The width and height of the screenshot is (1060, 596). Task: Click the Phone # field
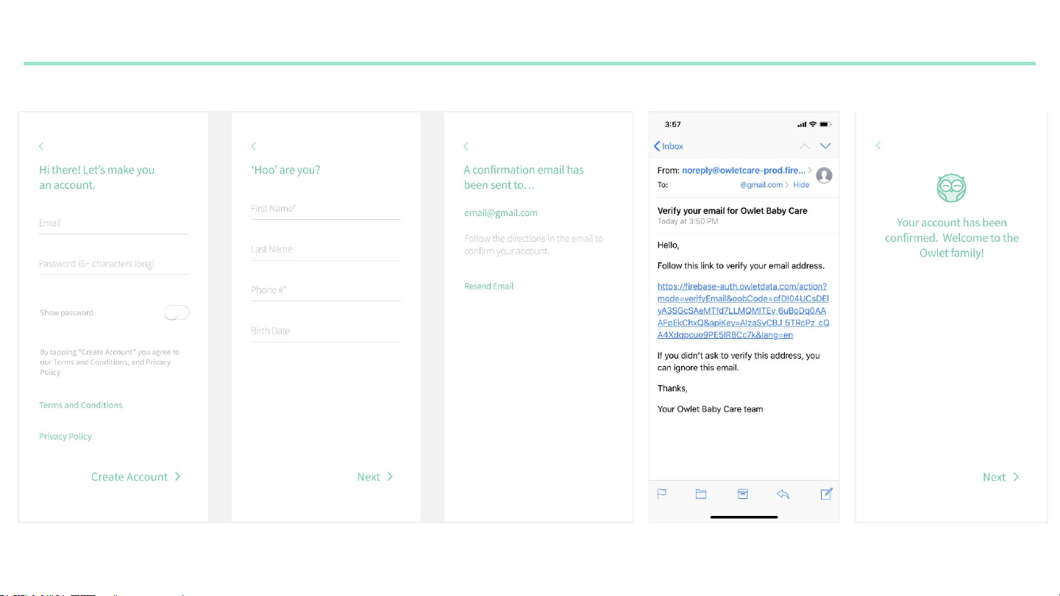pyautogui.click(x=326, y=290)
